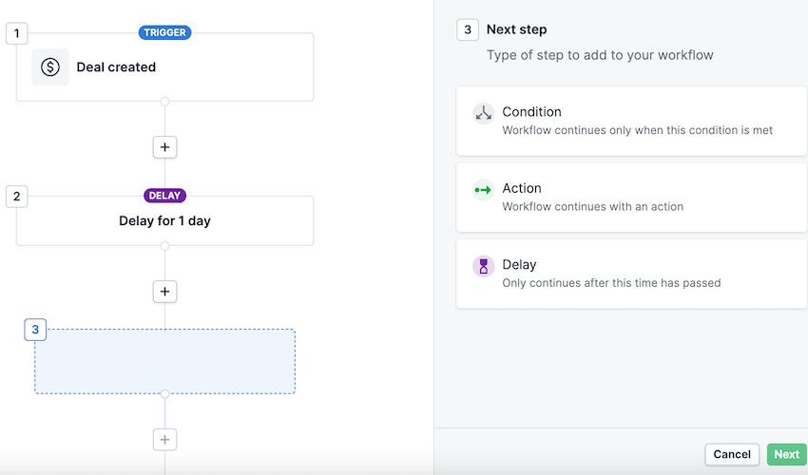Click the Condition branch icon
Viewport: 808px width, 475px height.
tap(484, 113)
